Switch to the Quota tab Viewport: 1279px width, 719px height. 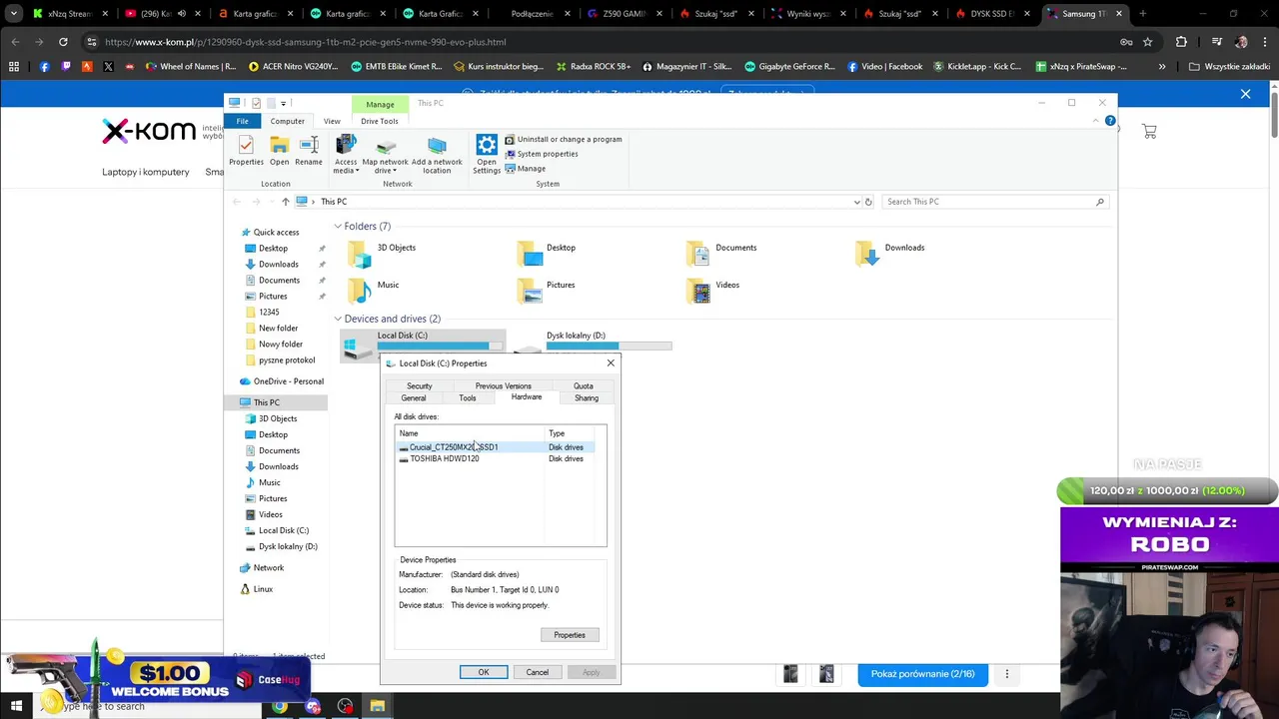tap(584, 385)
